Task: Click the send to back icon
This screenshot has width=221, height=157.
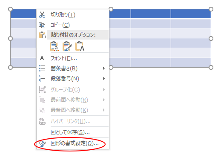Action: (42, 110)
